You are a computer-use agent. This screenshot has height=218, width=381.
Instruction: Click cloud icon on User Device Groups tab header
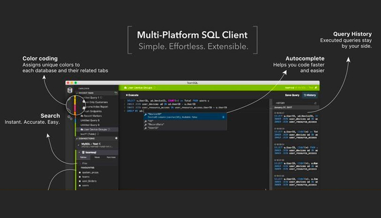(x=125, y=88)
